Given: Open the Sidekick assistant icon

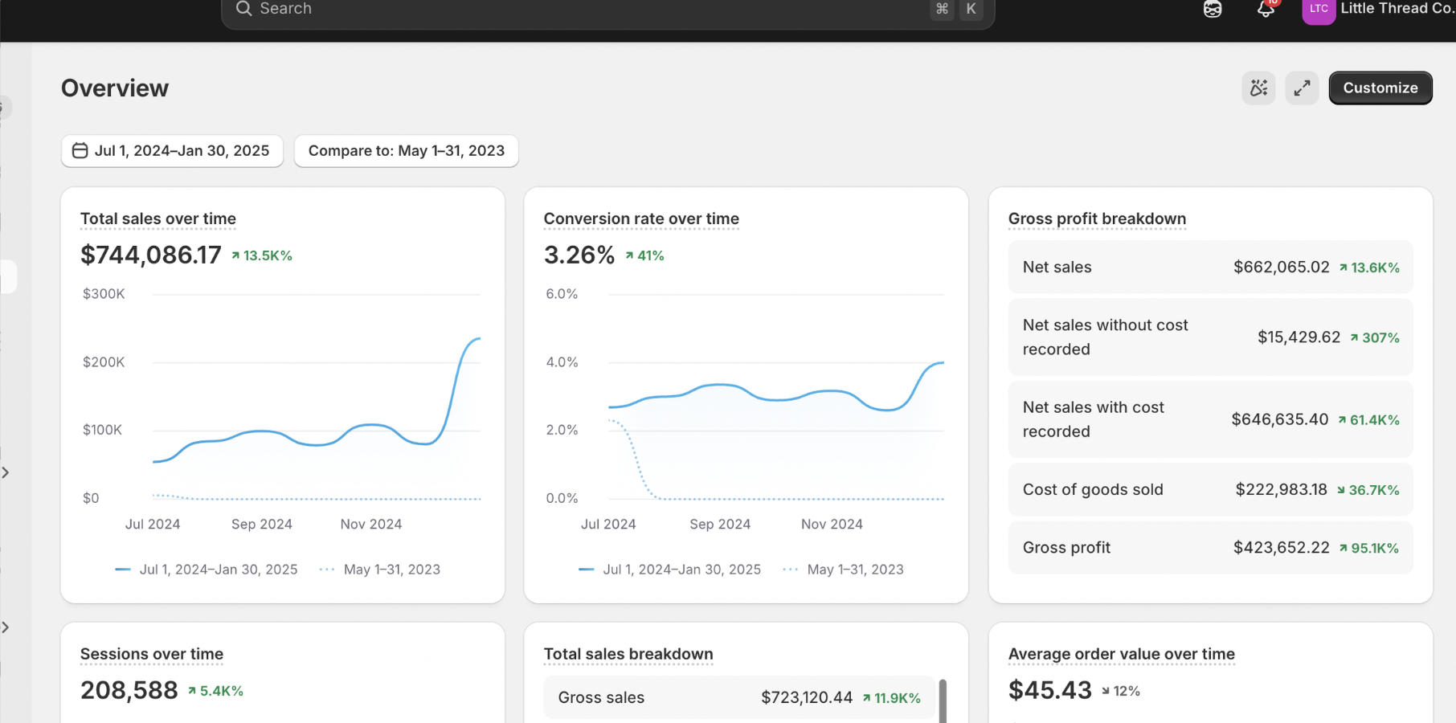Looking at the screenshot, I should click(x=1213, y=9).
